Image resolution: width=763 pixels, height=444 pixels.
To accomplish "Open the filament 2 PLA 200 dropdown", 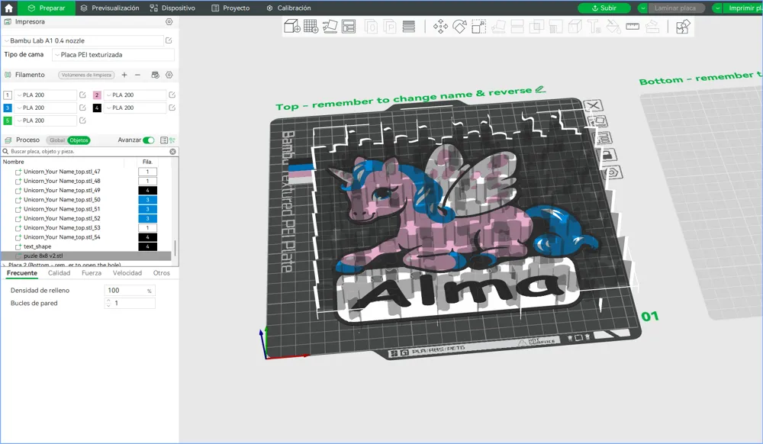I will tap(135, 95).
